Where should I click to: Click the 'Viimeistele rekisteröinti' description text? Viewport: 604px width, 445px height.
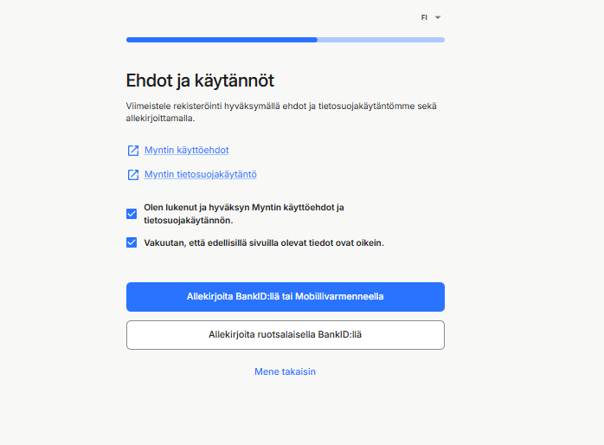point(281,113)
